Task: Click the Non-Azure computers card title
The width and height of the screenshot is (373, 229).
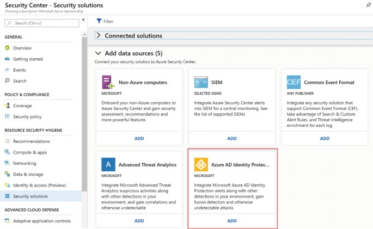Action: click(143, 83)
